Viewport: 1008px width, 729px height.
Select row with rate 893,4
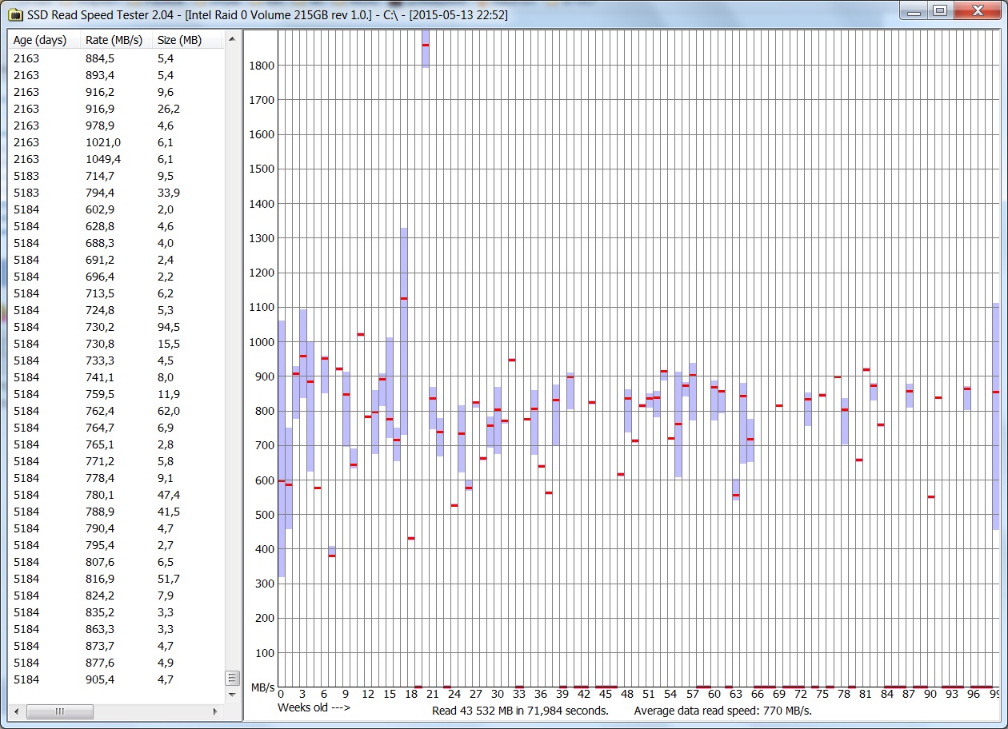click(115, 75)
